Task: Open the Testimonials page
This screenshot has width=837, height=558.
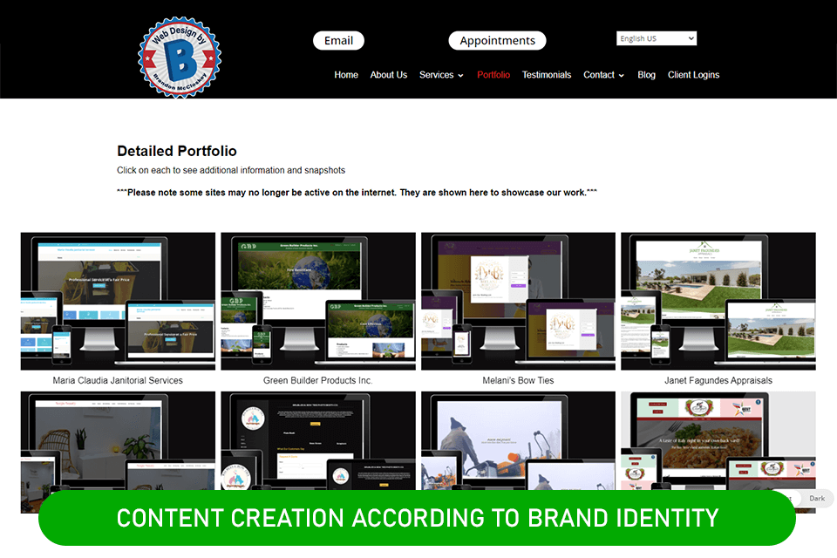Action: 547,75
